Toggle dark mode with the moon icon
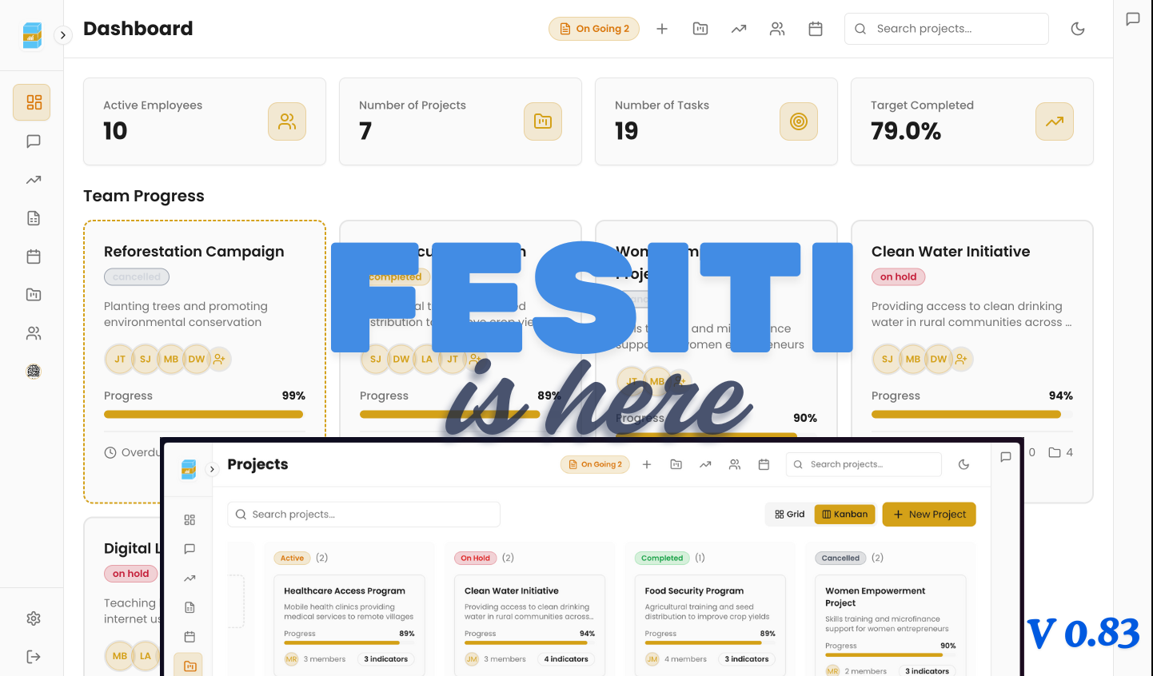This screenshot has height=676, width=1153. pyautogui.click(x=1077, y=28)
